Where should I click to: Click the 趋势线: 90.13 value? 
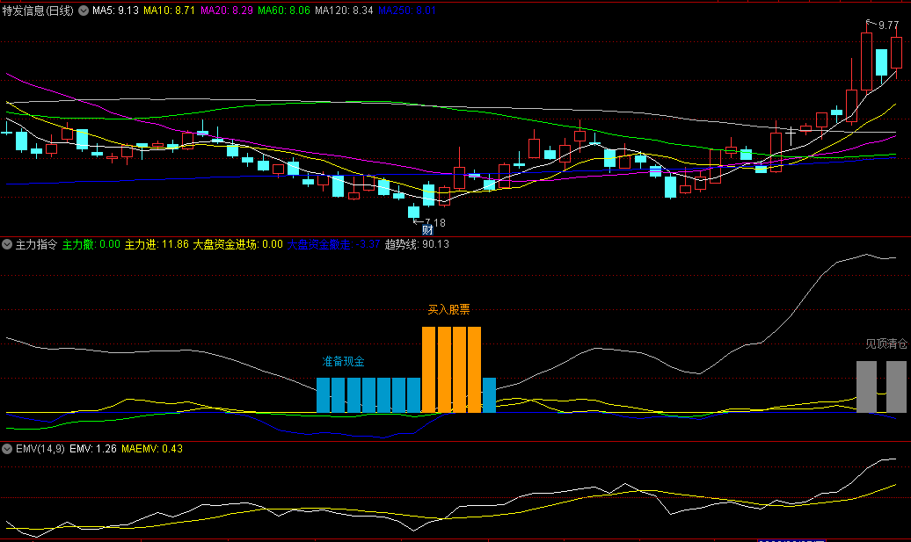[x=417, y=244]
